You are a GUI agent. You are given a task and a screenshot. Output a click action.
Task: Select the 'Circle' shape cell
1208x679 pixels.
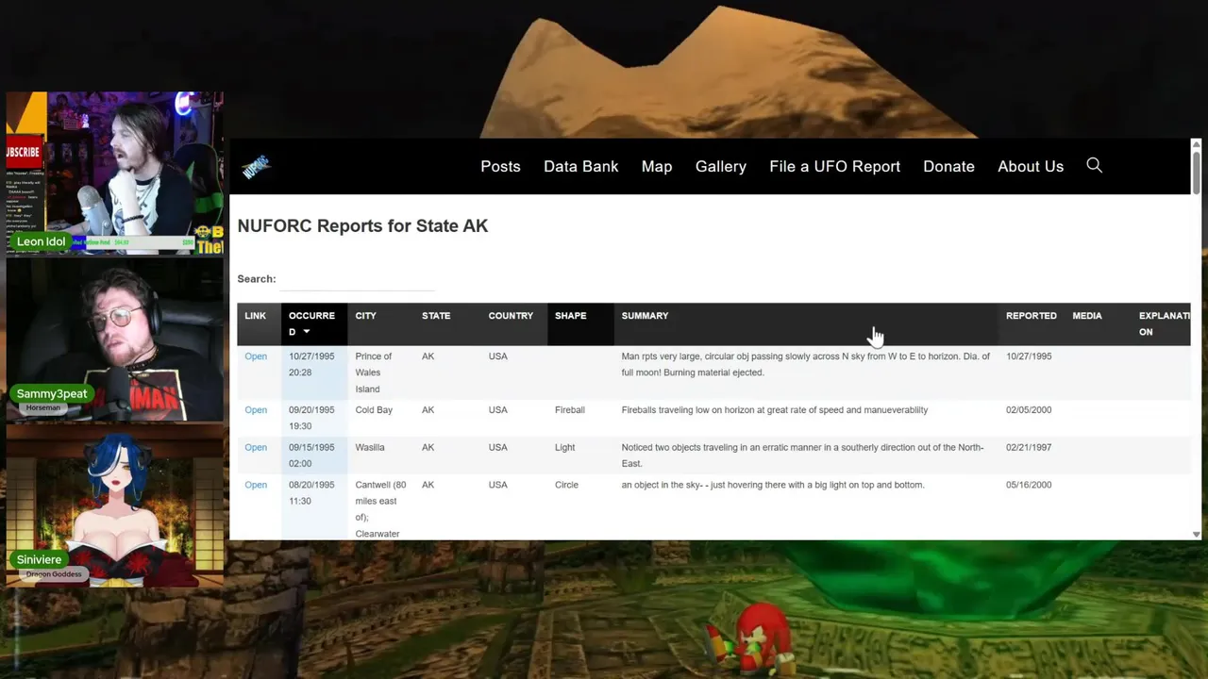tap(566, 485)
